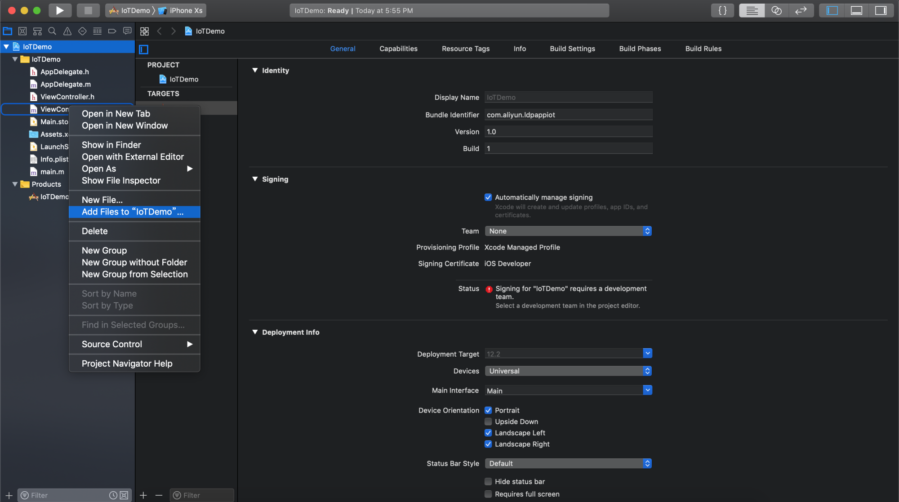
Task: Go back in editor history
Action: click(x=159, y=31)
